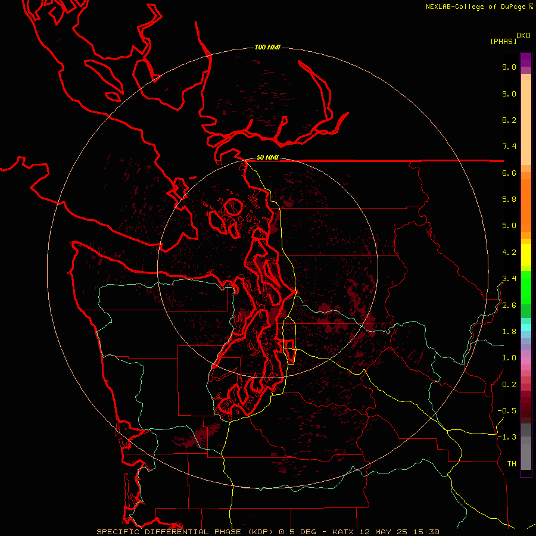536x536 pixels.
Task: Click the 6.6 scale value
Action: point(509,173)
